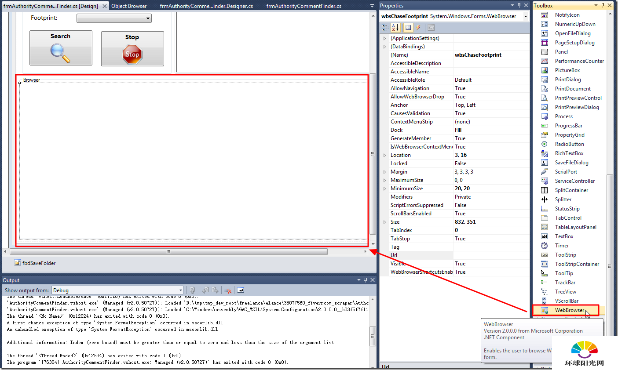Image resolution: width=618 pixels, height=370 pixels.
Task: Expand the Size property node
Action: pyautogui.click(x=384, y=222)
